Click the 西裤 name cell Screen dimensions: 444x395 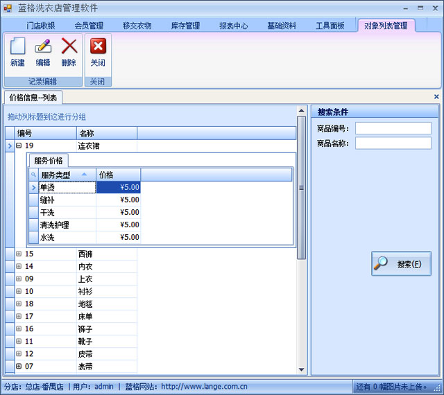[107, 254]
